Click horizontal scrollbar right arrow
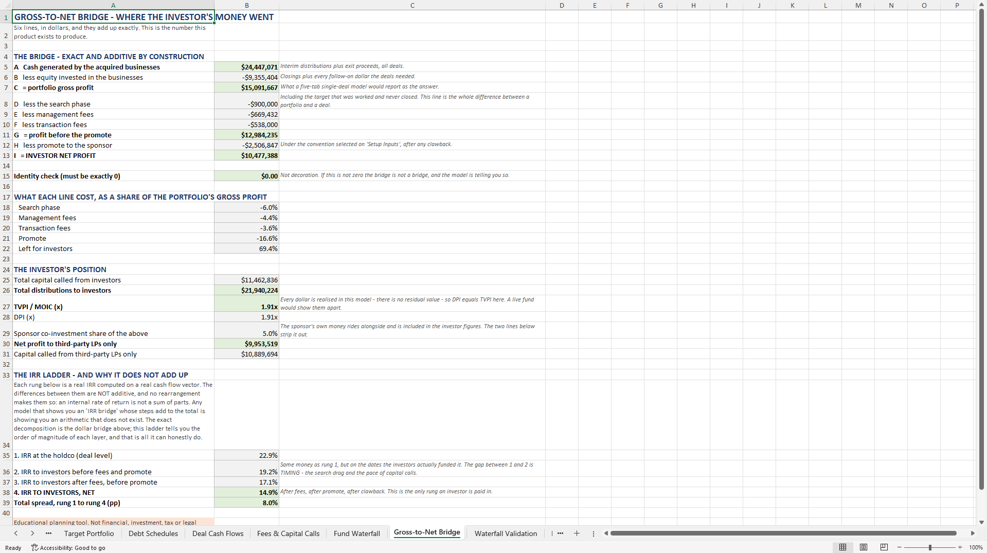Image resolution: width=987 pixels, height=553 pixels. pyautogui.click(x=973, y=533)
